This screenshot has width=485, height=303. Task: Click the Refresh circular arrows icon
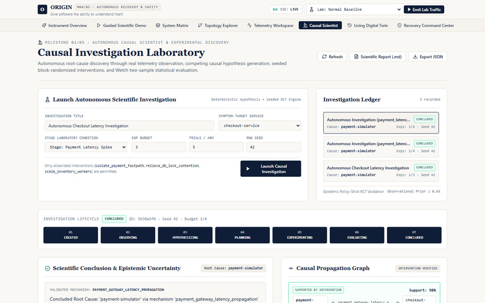click(324, 57)
